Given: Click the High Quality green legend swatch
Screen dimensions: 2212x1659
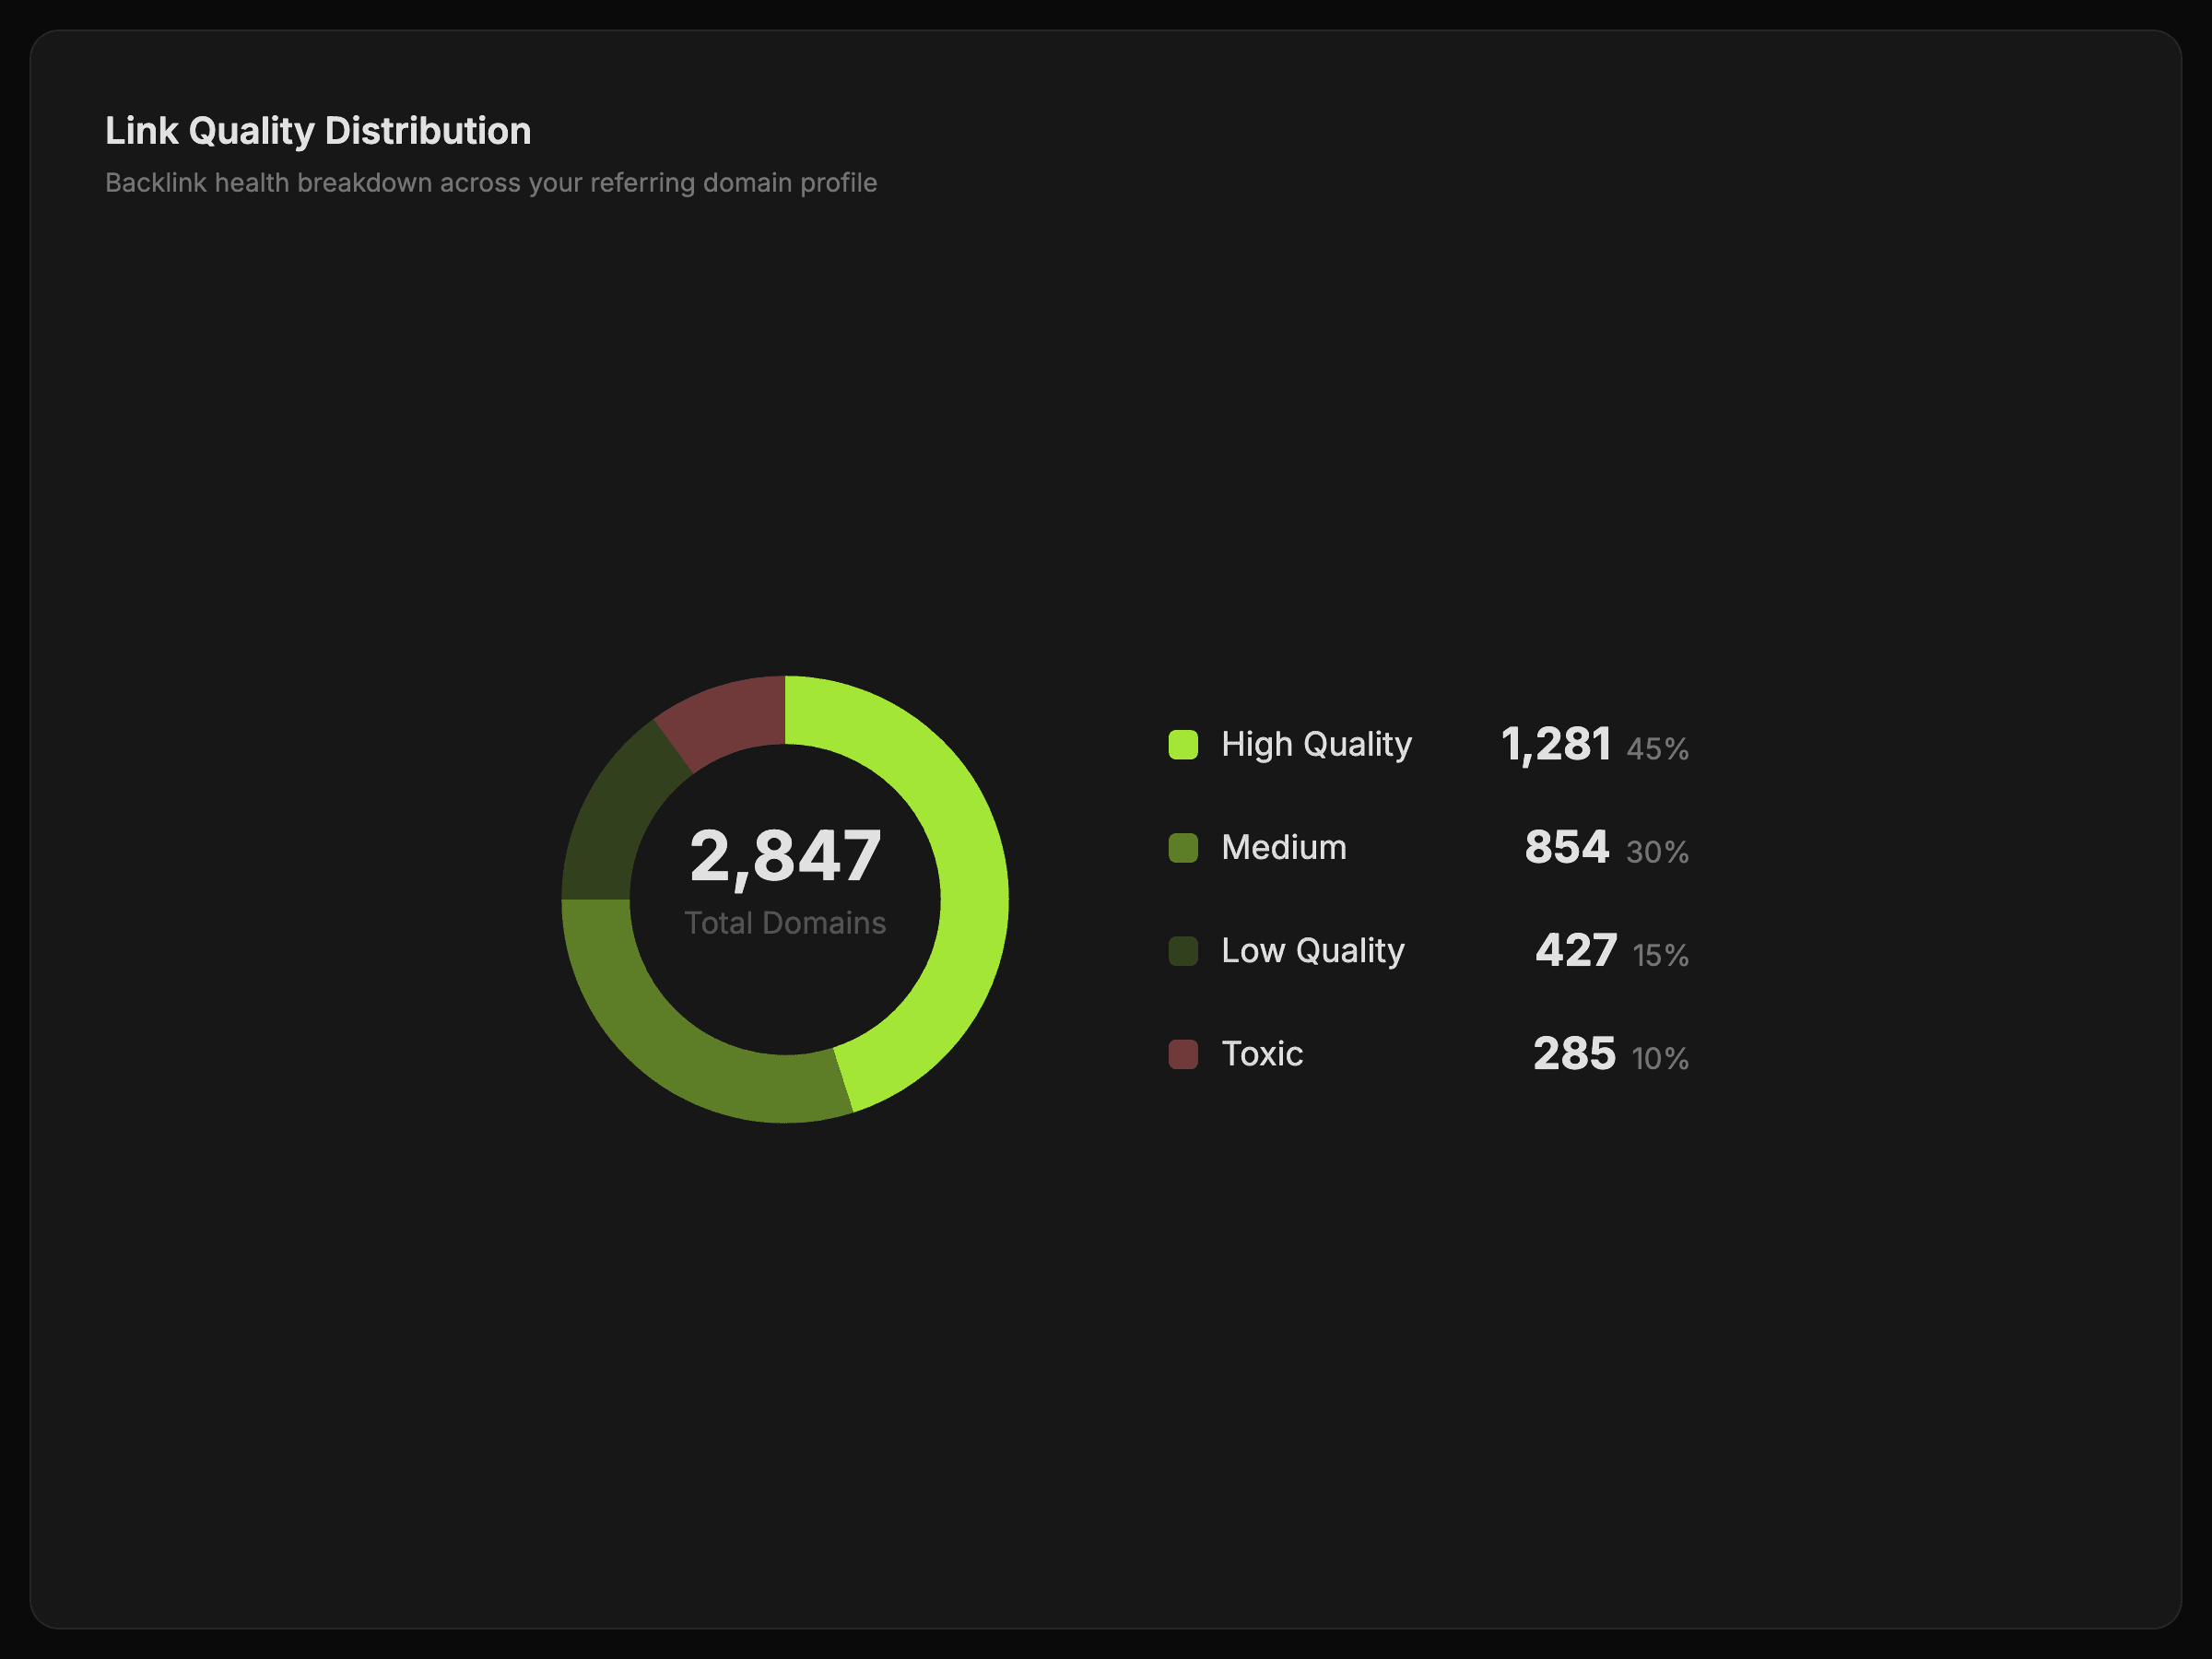Looking at the screenshot, I should [1183, 745].
